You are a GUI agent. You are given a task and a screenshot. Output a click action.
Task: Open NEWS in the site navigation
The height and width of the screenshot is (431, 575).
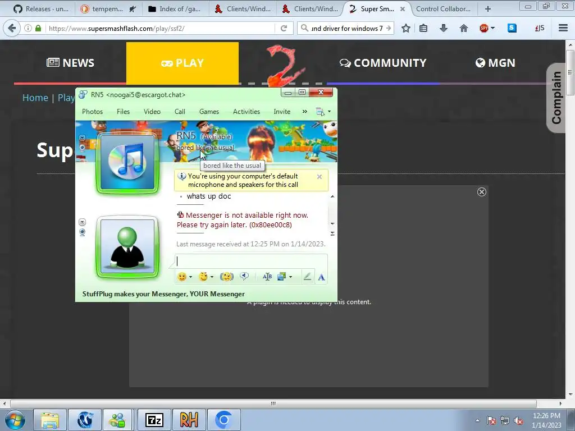coord(70,63)
